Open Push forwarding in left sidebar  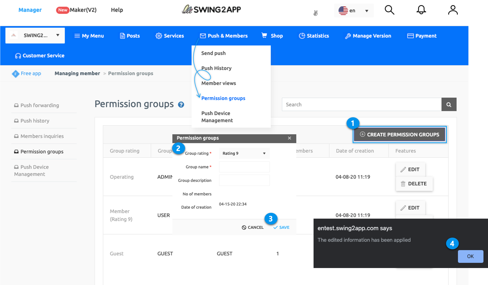coord(37,105)
